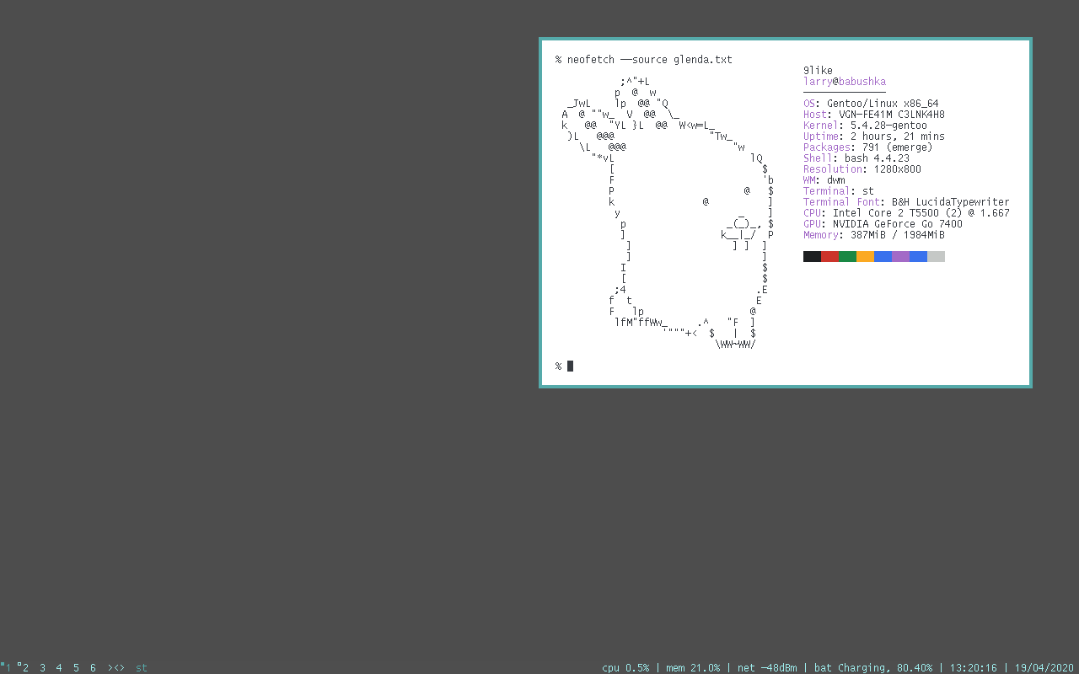This screenshot has width=1079, height=674.
Task: Click the 'Terminal Font: B&H LucidaTypewriter' line
Action: [x=906, y=202]
